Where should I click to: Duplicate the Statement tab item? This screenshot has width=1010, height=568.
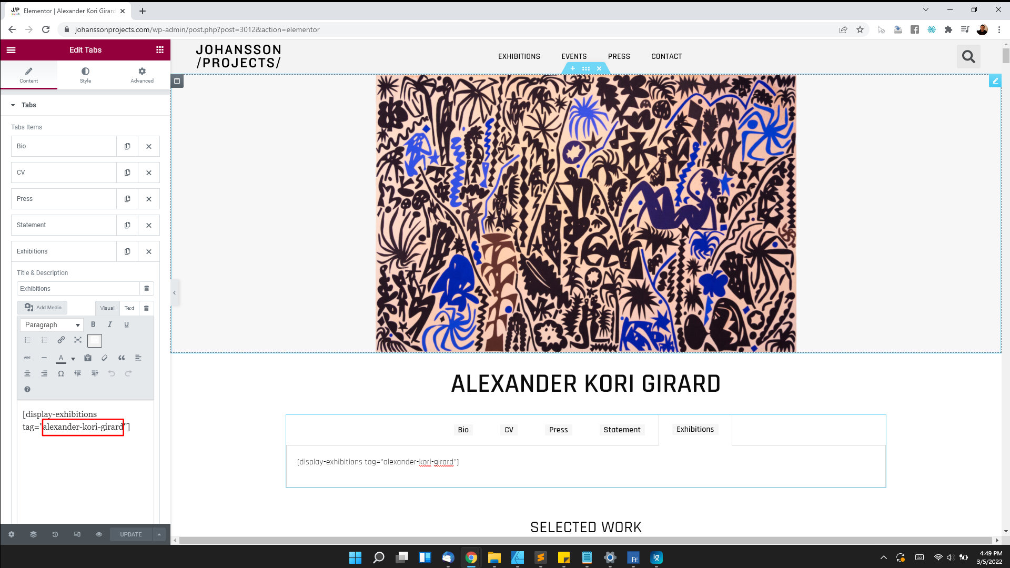[127, 225]
